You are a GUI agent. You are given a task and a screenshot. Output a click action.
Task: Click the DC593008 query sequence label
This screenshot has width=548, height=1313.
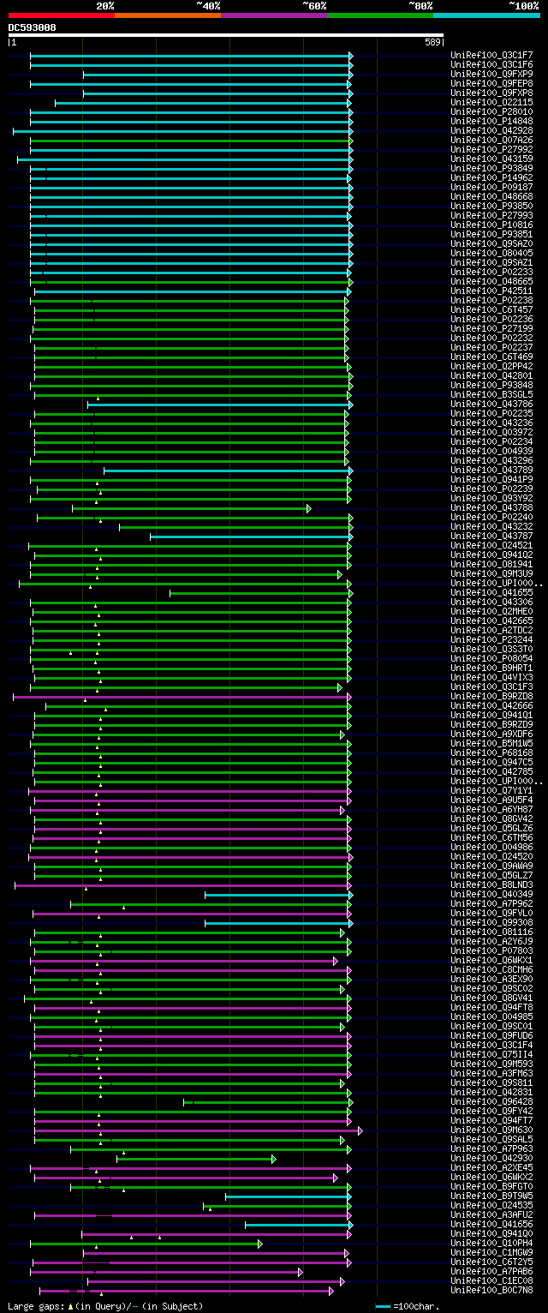(33, 27)
